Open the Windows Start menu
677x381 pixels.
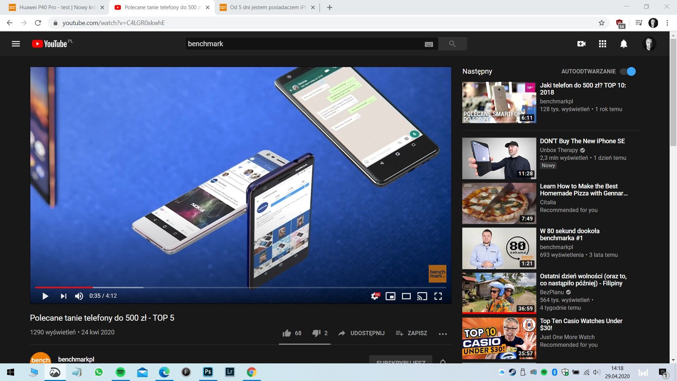pyautogui.click(x=11, y=372)
